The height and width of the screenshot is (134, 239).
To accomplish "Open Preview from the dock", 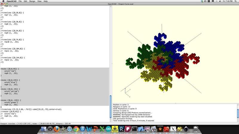I will (x=154, y=129).
